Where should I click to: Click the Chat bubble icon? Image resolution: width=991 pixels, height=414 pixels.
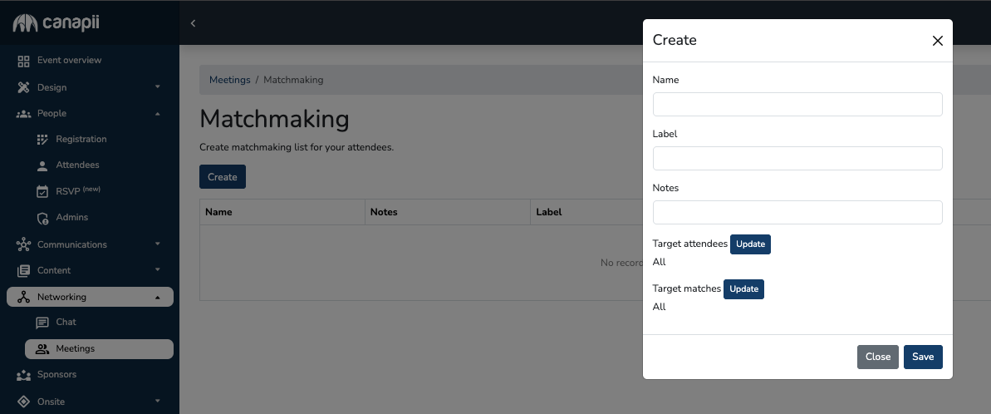(42, 323)
